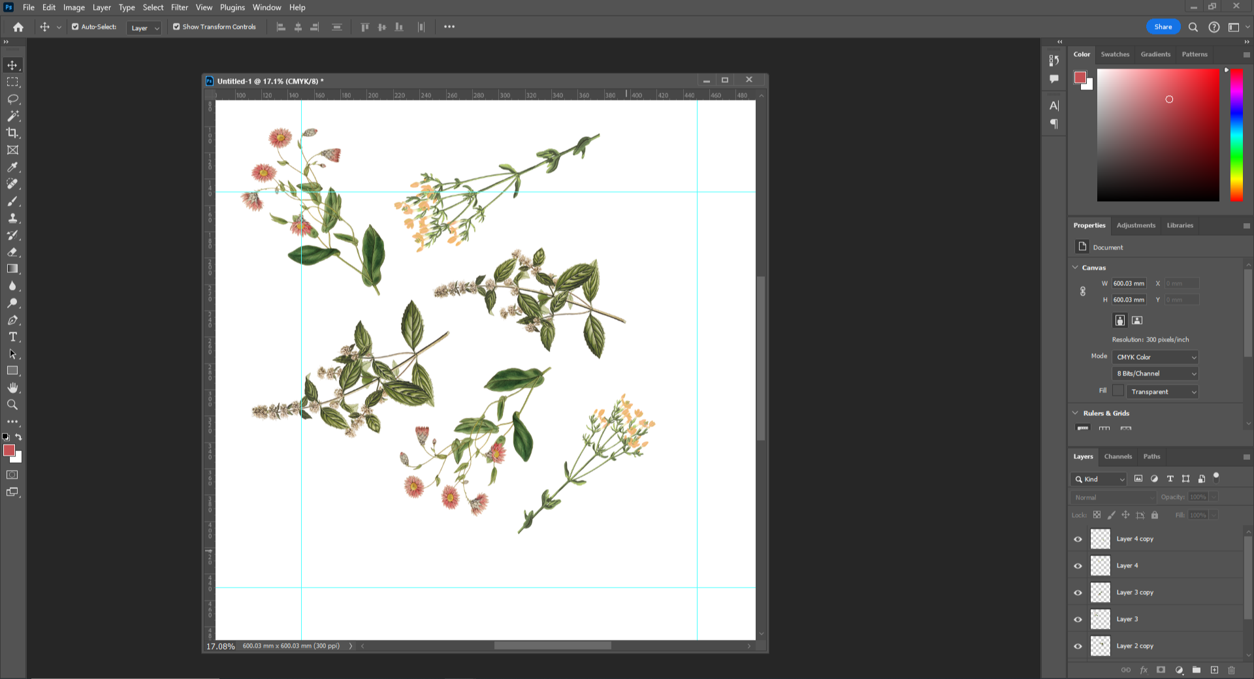
Task: Open the Normal blend mode dropdown
Action: coord(1114,497)
